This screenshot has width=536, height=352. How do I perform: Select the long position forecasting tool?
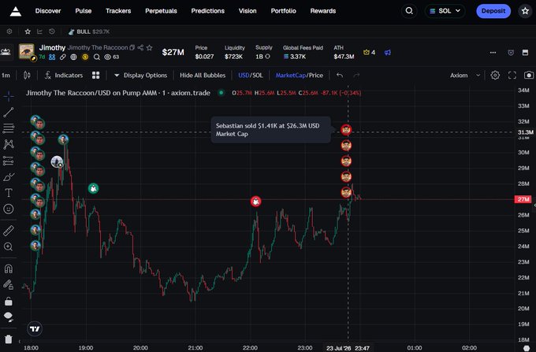(9, 161)
